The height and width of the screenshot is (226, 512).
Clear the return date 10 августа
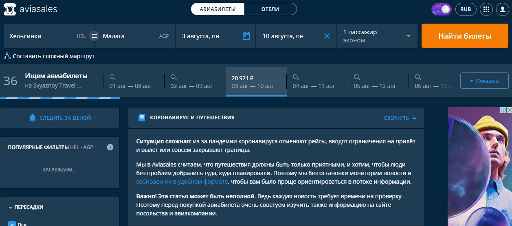click(327, 36)
